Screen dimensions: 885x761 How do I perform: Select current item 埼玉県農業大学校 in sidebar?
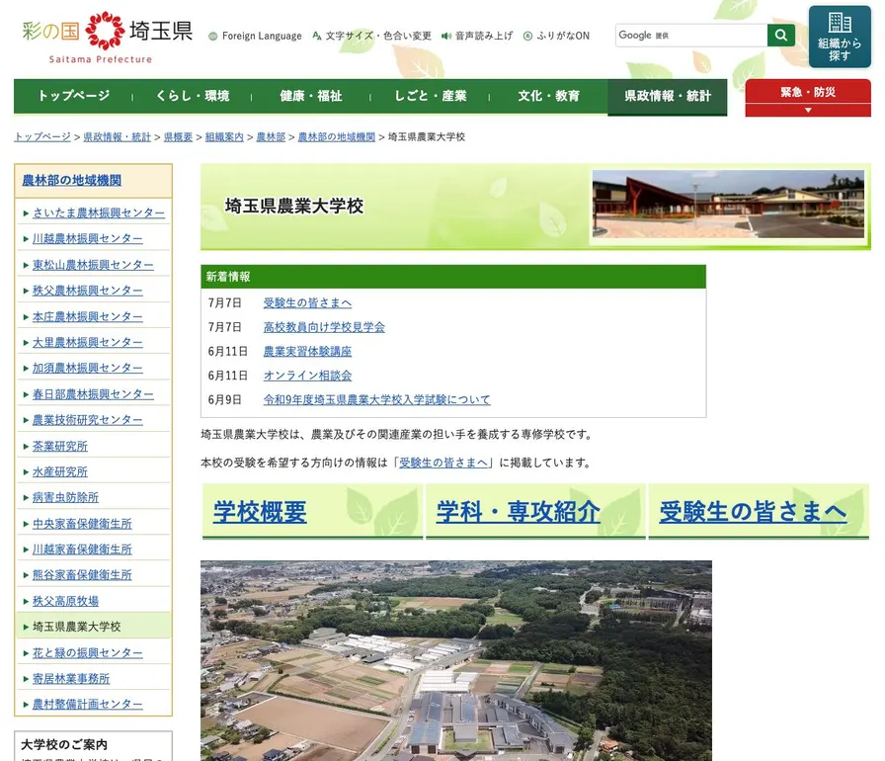(77, 627)
